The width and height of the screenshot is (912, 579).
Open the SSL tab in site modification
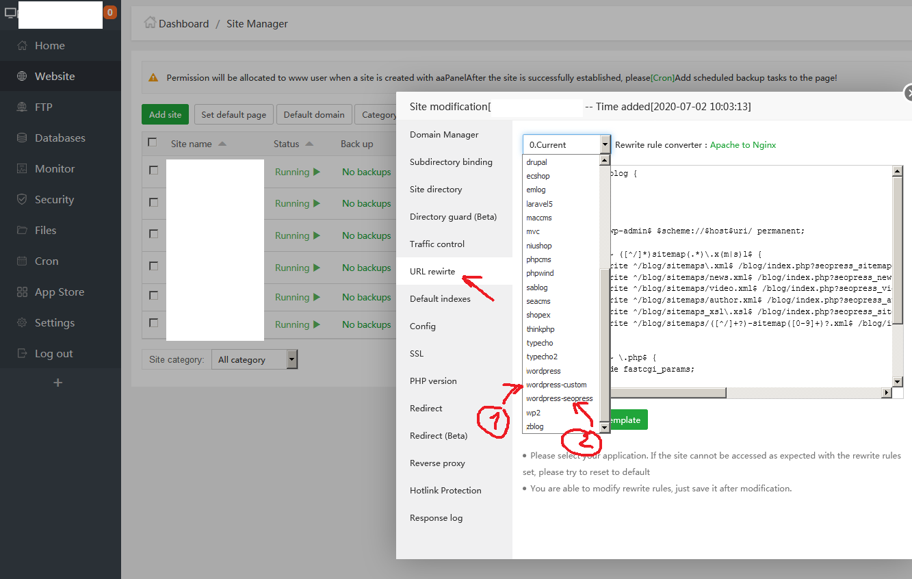tap(417, 354)
